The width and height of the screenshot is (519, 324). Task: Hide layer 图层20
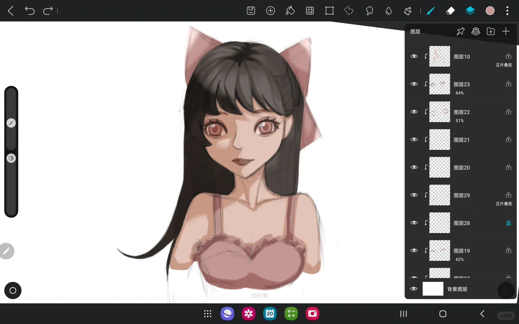pos(414,167)
